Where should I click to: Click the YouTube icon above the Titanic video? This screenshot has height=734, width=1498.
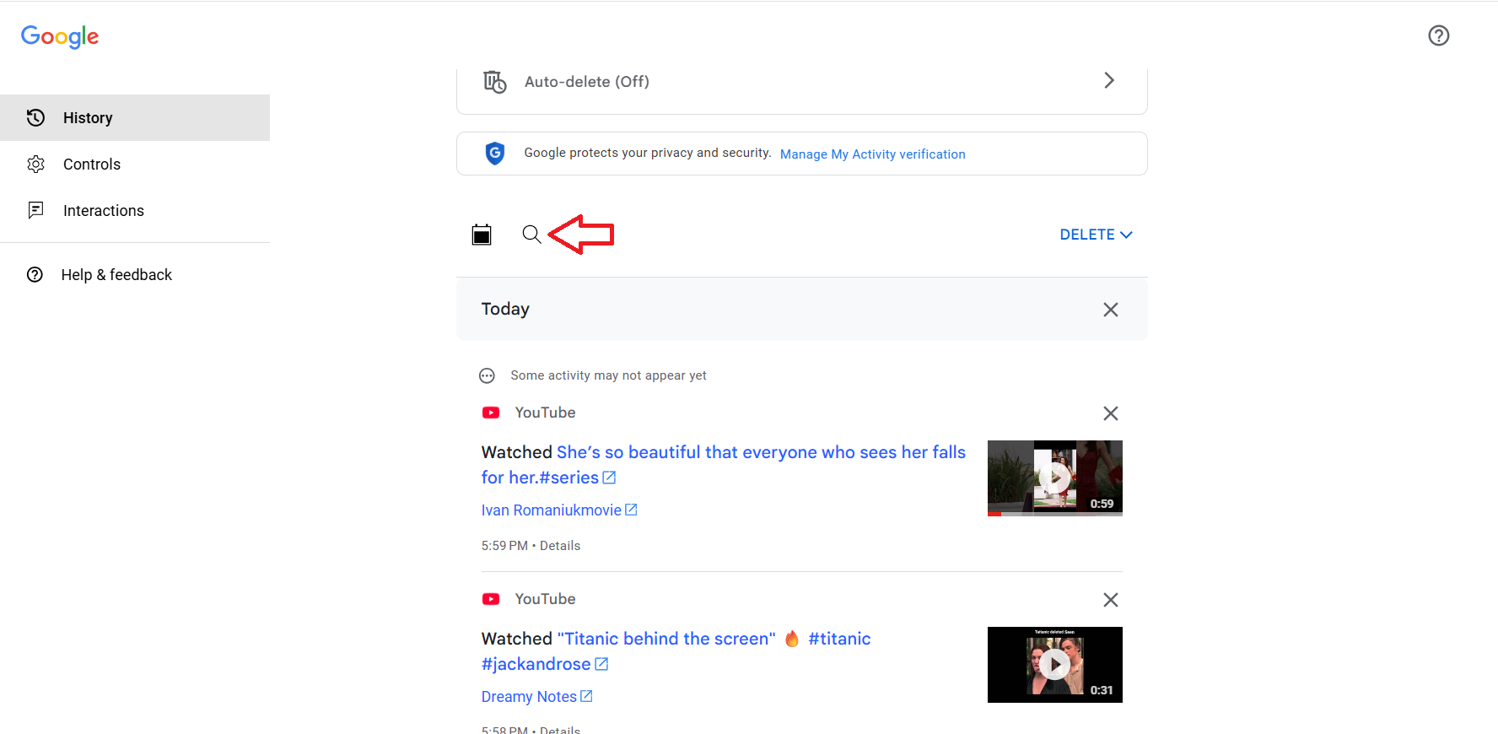click(x=491, y=599)
